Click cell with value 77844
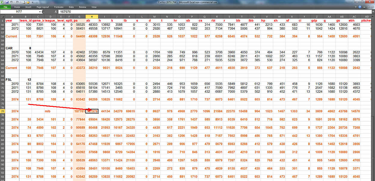Viewport: 375px width, 181px height. (x=79, y=119)
